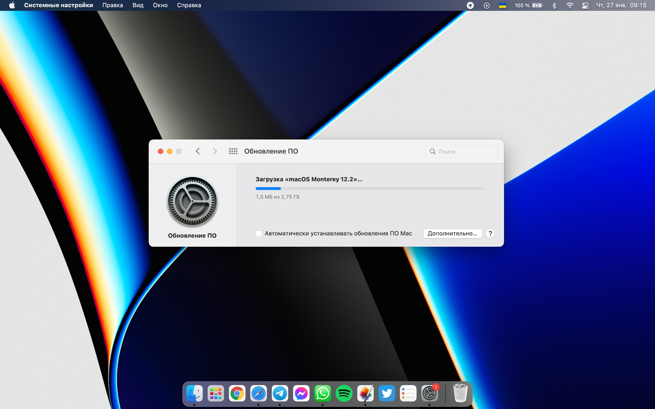Launch Spotify in the Dock
This screenshot has width=655, height=409.
[344, 393]
